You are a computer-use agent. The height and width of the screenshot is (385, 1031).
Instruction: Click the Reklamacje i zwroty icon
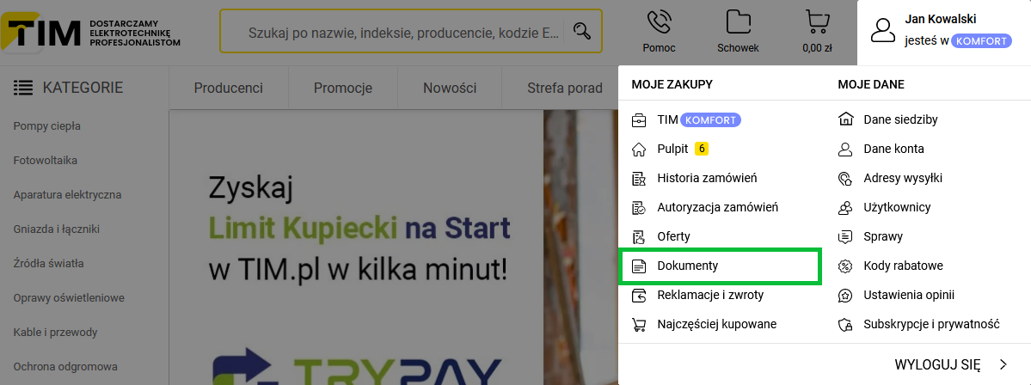point(638,295)
